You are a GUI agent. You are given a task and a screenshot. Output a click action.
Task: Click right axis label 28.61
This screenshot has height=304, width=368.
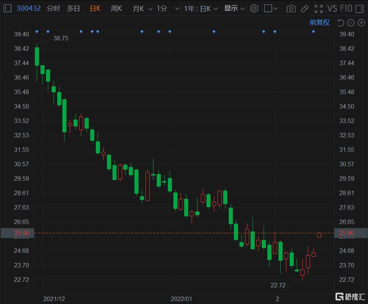click(346, 193)
